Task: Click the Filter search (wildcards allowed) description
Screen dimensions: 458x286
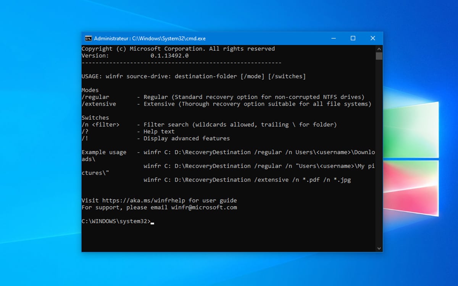Action: (x=240, y=125)
